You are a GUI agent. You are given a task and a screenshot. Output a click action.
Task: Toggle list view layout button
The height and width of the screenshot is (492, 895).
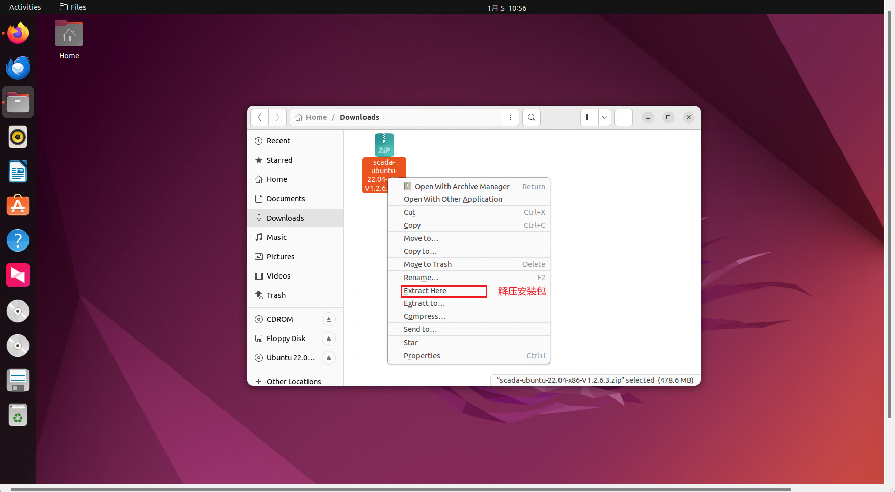[x=590, y=117]
